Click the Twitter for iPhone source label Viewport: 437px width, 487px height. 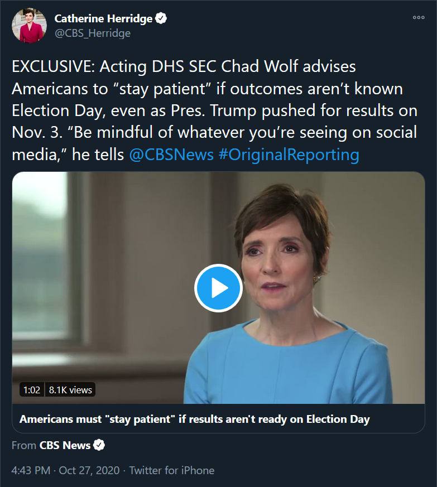[171, 470]
